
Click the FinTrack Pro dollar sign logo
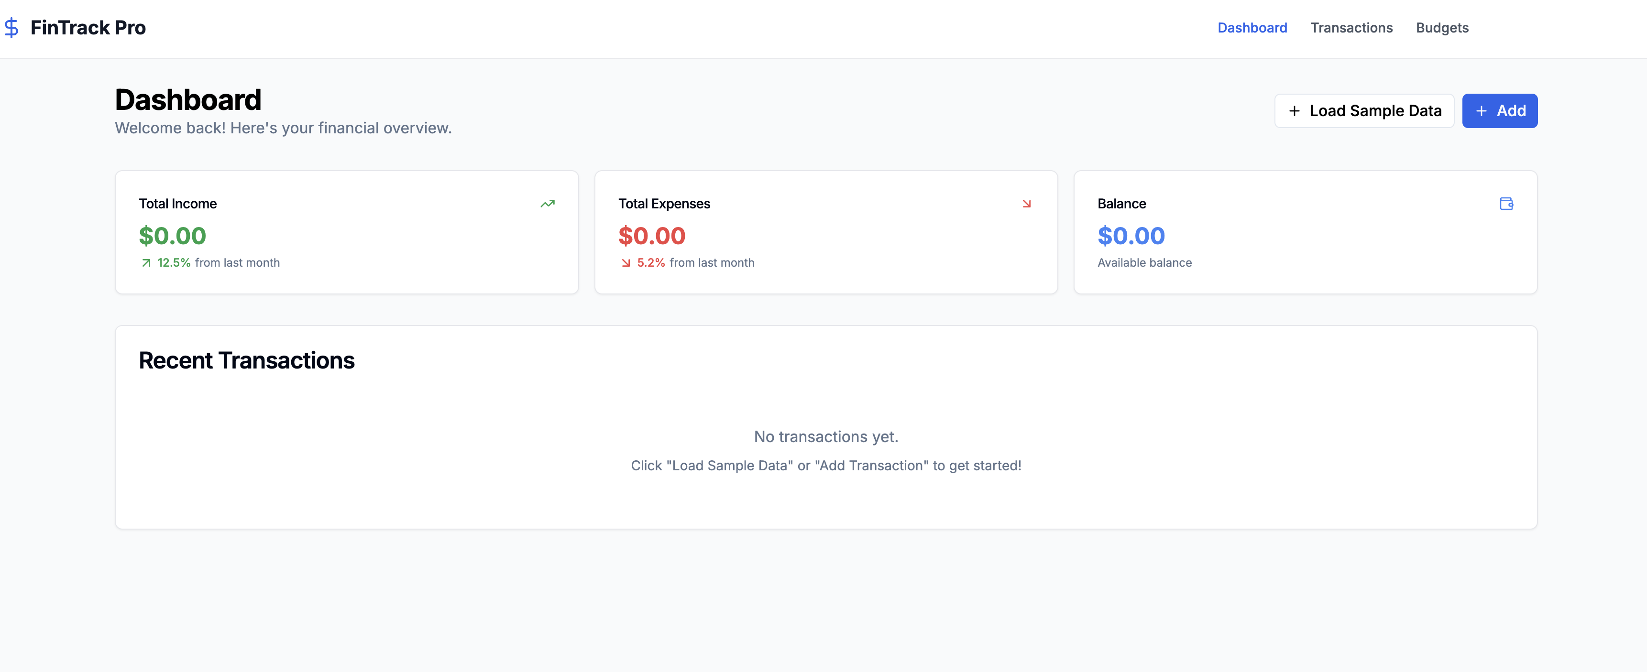tap(11, 27)
